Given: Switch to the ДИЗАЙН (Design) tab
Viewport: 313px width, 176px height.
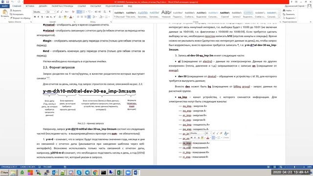Looking at the screenshot, I should pyautogui.click(x=43, y=6).
